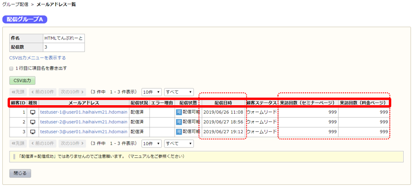Open the lower すべて filter dropdown
416x189 pixels.
(x=179, y=144)
